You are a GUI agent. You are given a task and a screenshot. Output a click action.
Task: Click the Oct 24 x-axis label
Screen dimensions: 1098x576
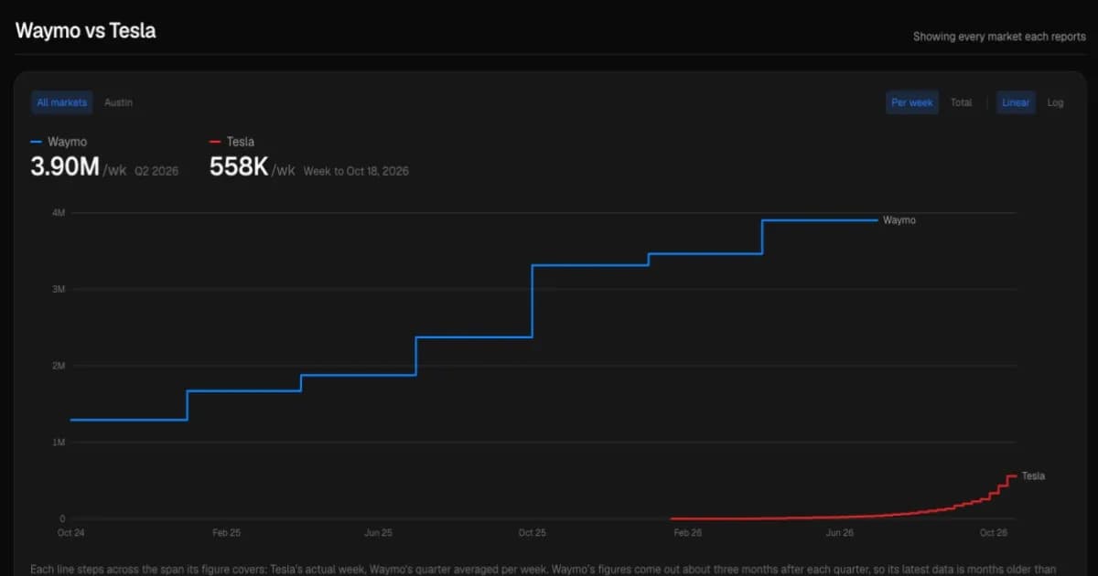pyautogui.click(x=70, y=532)
